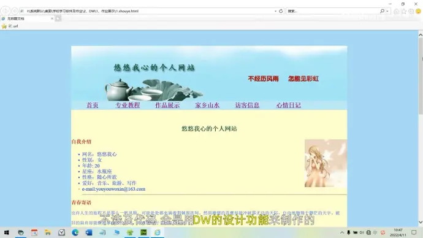This screenshot has width=423, height=238.
Task: Click the Internet Explorer taskbar icon
Action: point(158,232)
